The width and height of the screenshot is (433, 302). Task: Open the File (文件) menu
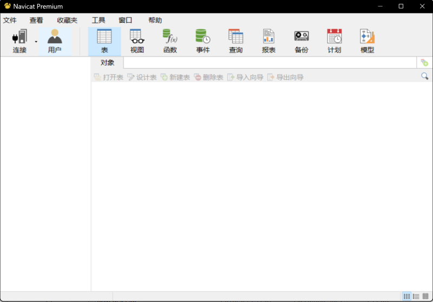(10, 21)
